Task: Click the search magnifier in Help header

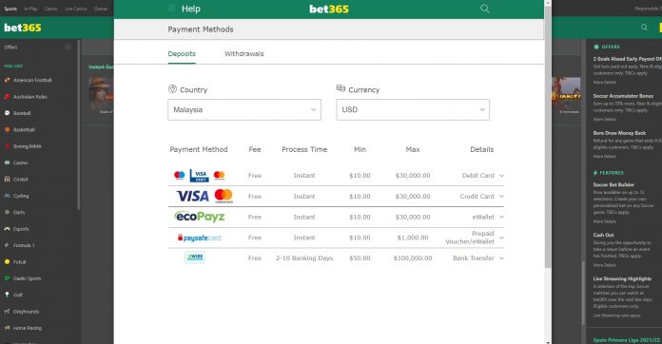Action: [485, 9]
